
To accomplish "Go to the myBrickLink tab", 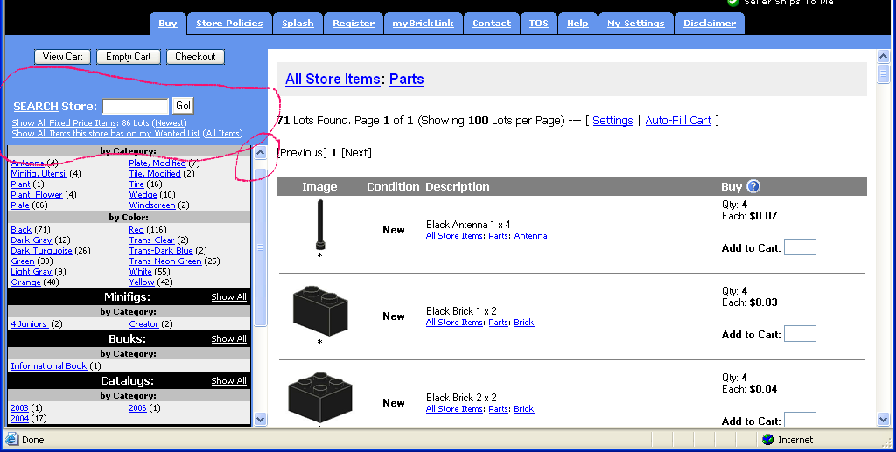I will point(423,24).
